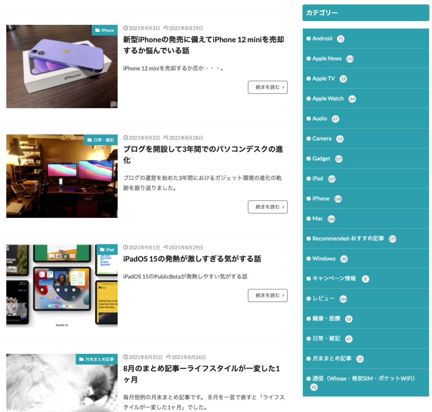Viewport: 432px width, 412px height.
Task: Select the iPad category in sidebar
Action: coord(366,179)
